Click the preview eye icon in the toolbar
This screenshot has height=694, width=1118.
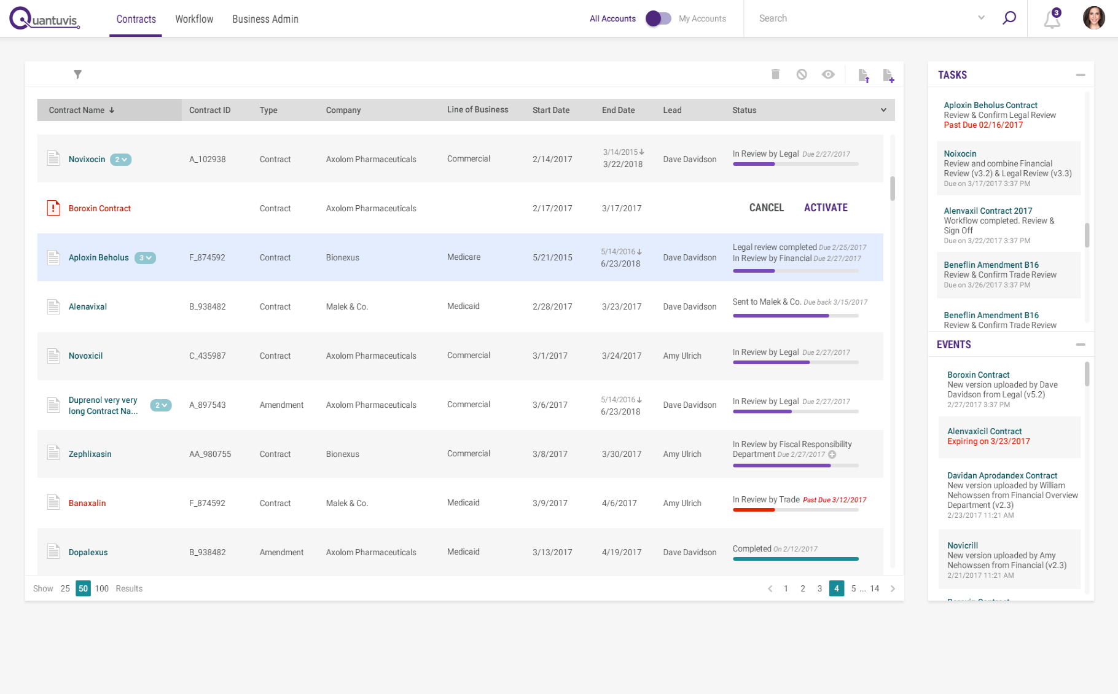click(828, 74)
